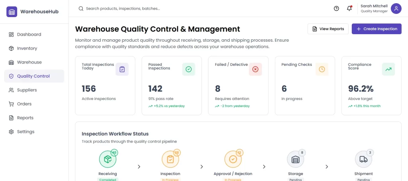This screenshot has height=181, width=408.
Task: Click '+1.8% this month' trend text
Action: [x=367, y=106]
